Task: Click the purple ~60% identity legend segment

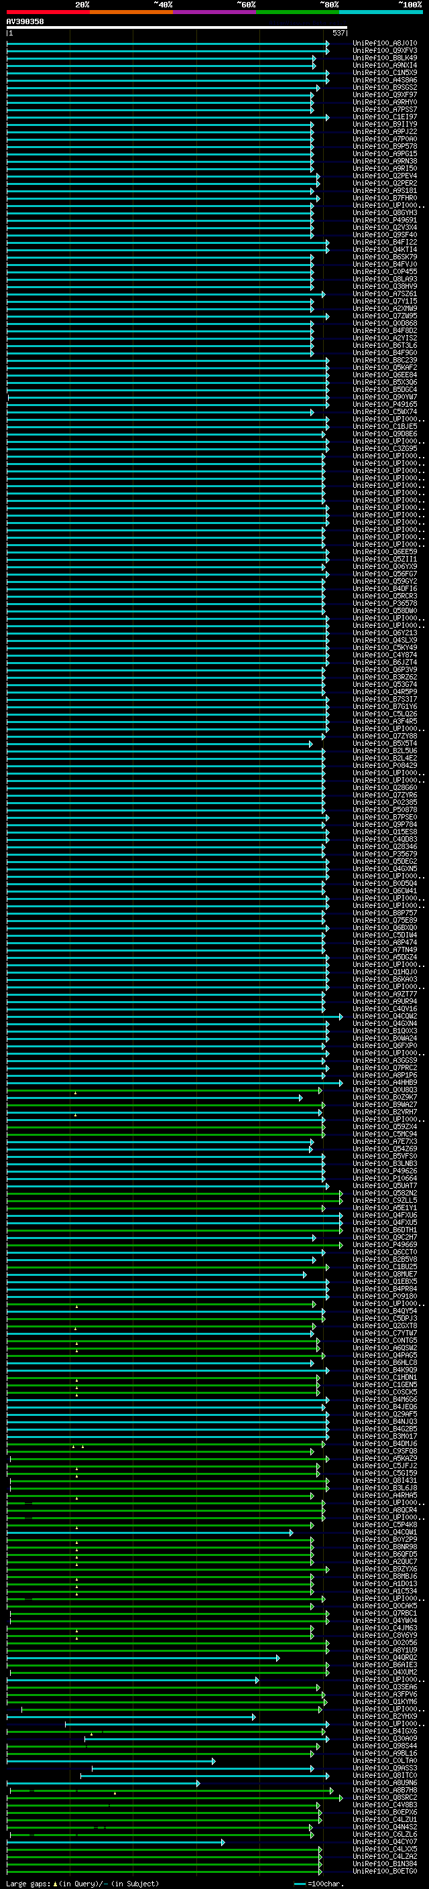Action: coord(215,12)
